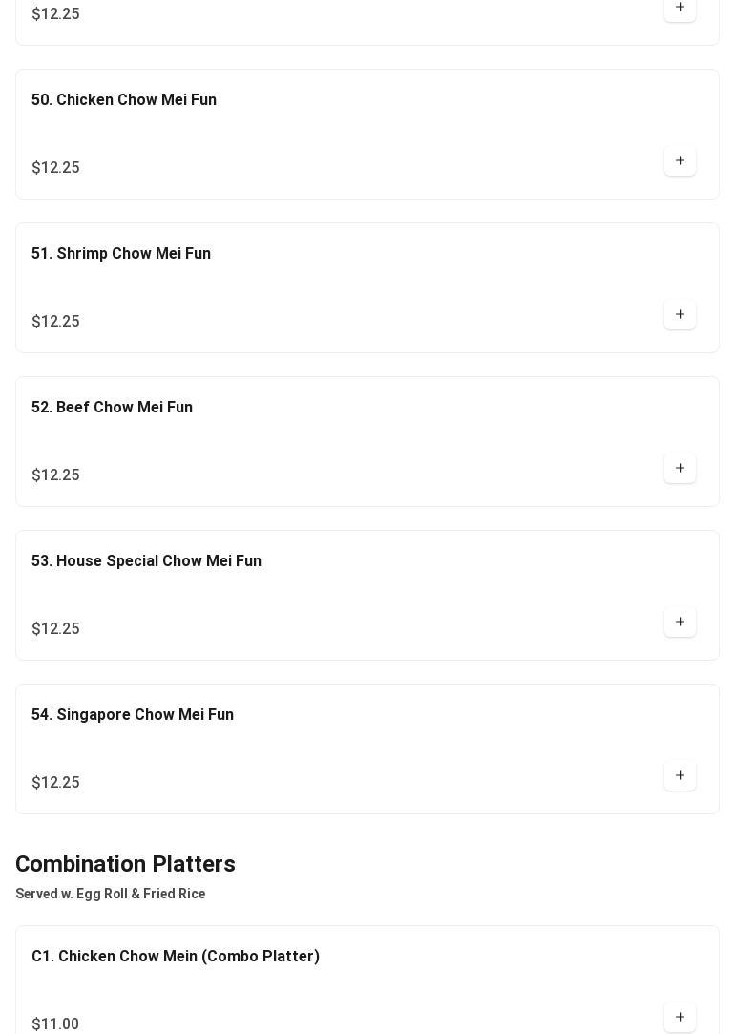Click Shrimp Chow Mei Fun $12.25 price

(55, 322)
